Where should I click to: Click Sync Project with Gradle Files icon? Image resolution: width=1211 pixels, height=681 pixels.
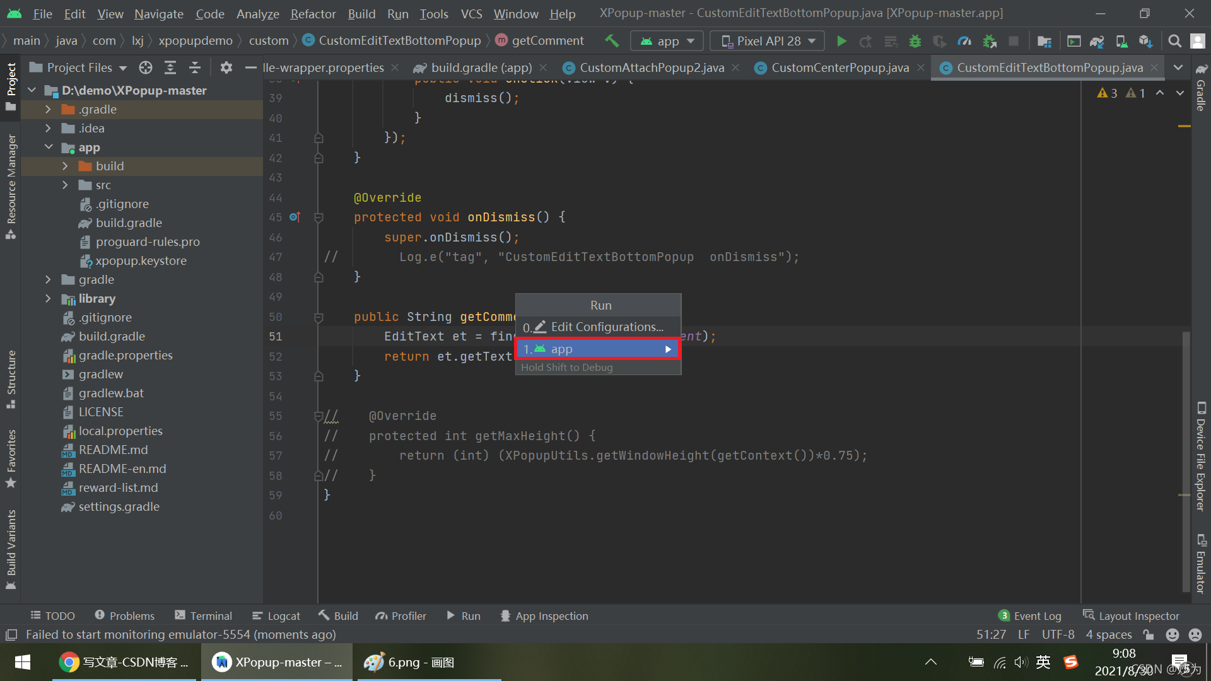click(1097, 41)
